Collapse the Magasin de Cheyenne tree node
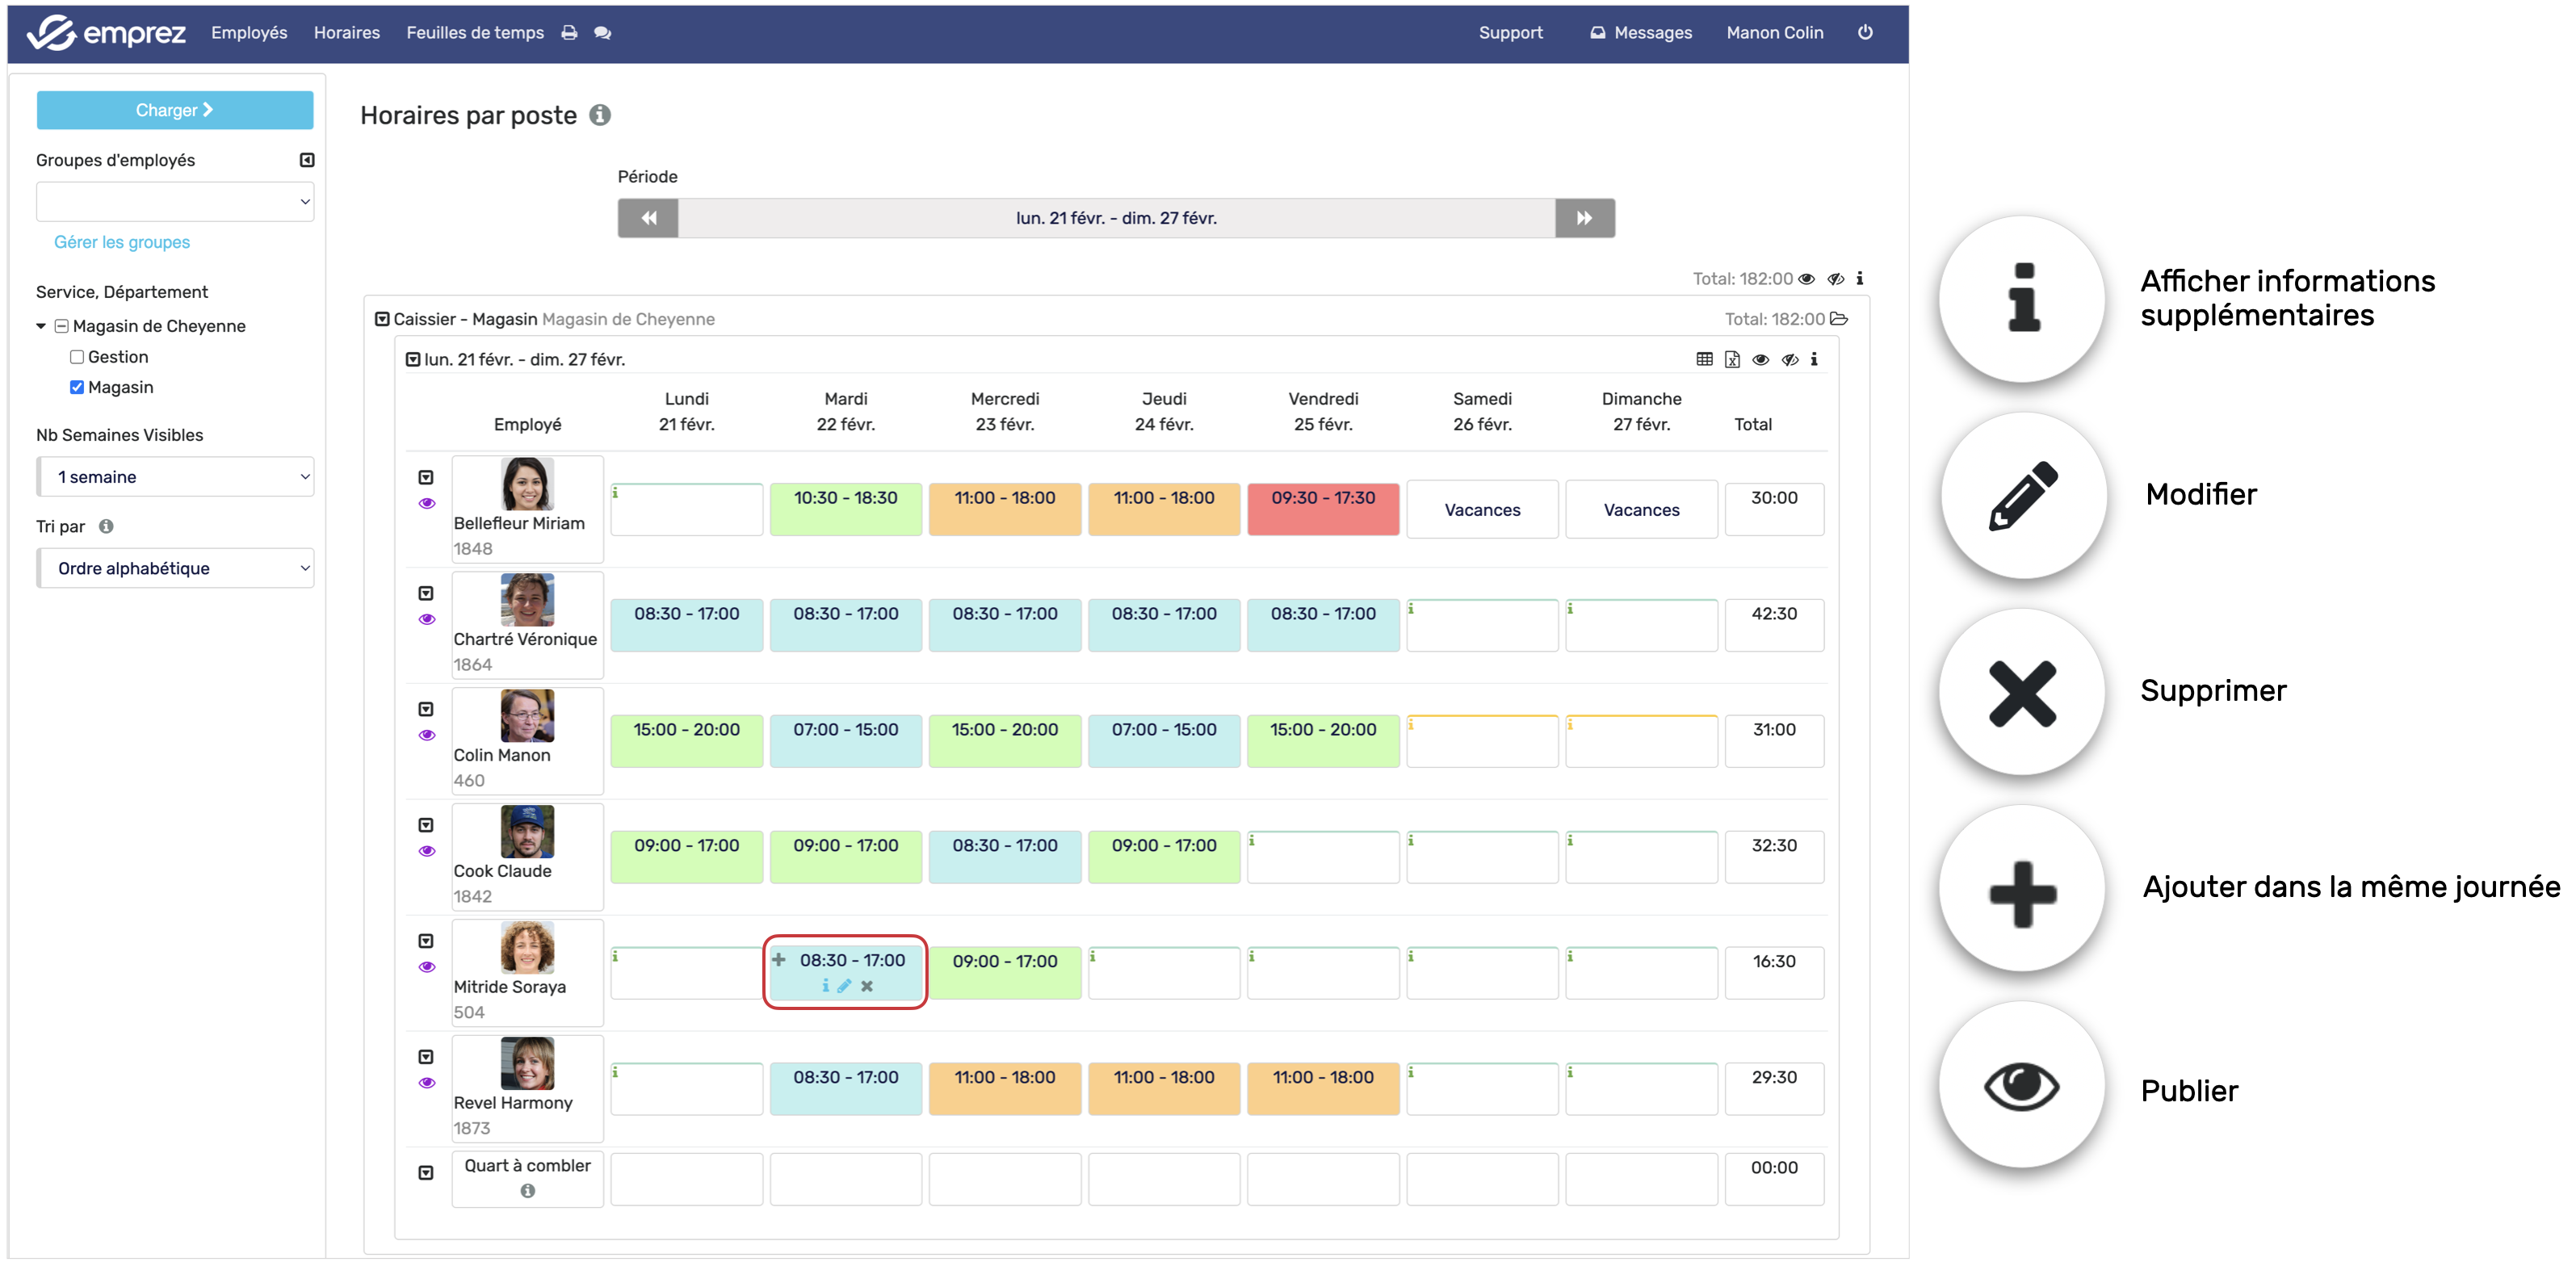The height and width of the screenshot is (1266, 2576). click(41, 326)
